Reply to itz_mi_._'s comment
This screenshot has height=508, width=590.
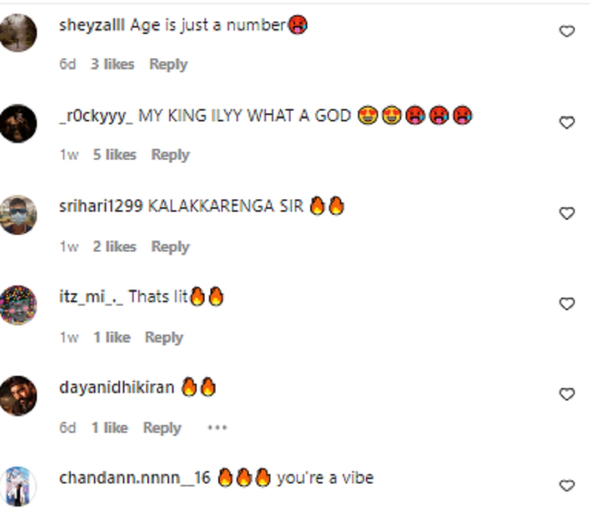pos(164,338)
